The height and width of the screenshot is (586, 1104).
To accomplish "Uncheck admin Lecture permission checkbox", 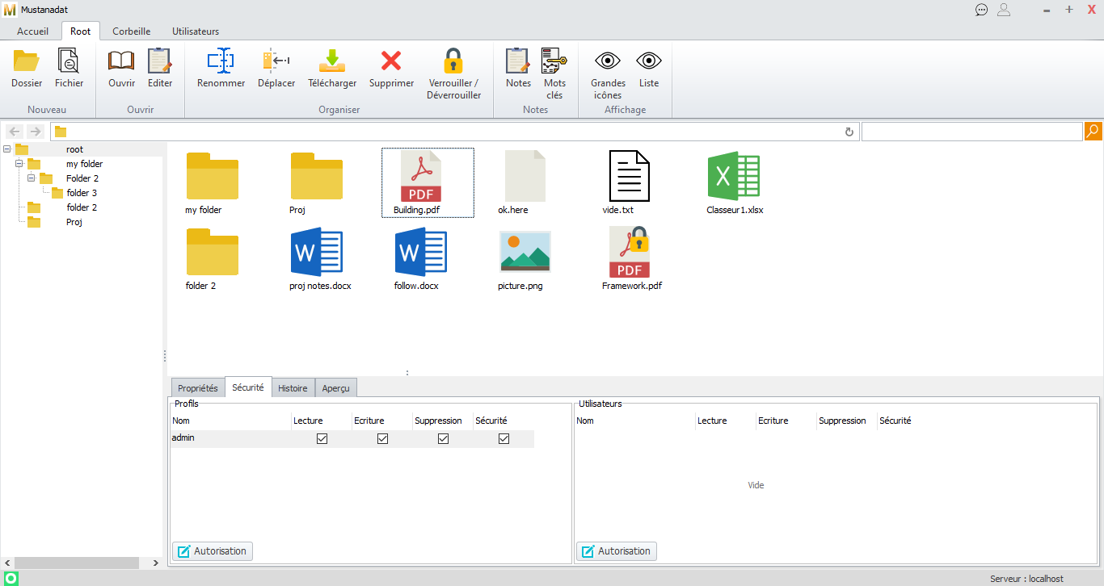I will 322,439.
